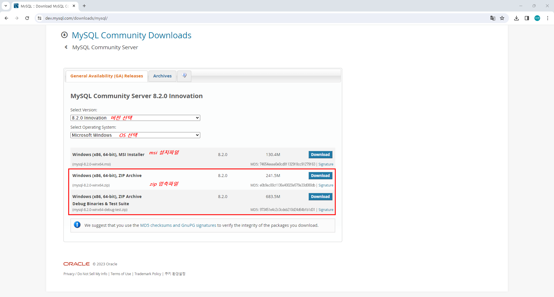554x297 pixels.
Task: Click the browser back arrow
Action: (x=6, y=18)
